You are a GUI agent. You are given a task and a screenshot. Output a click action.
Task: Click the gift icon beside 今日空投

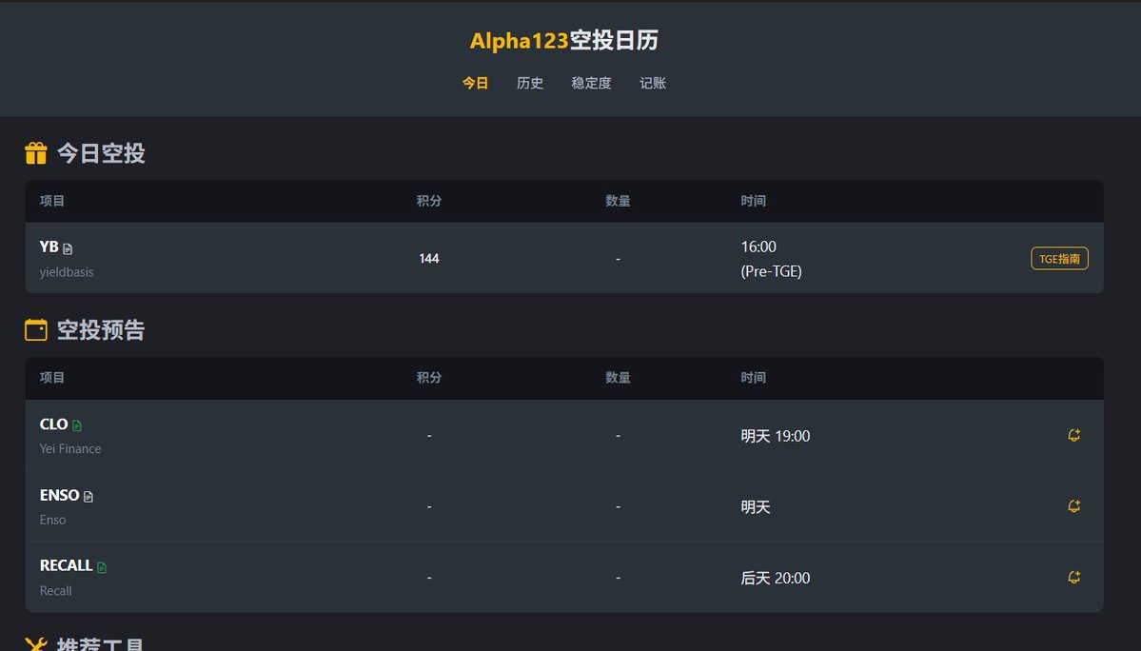36,153
